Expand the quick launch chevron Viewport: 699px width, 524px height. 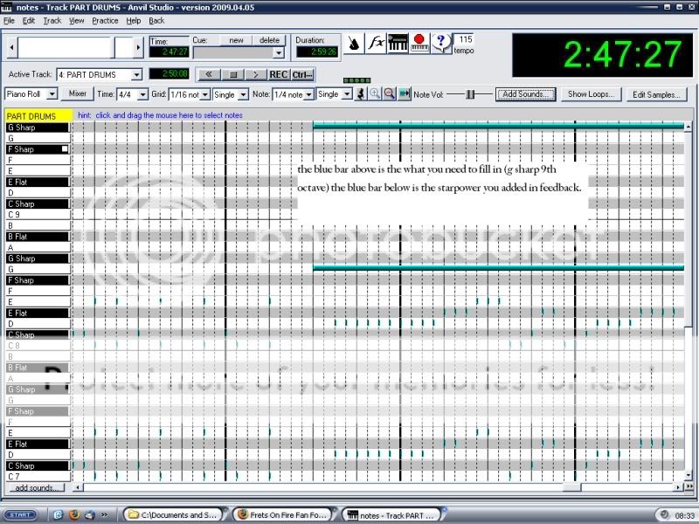[104, 514]
